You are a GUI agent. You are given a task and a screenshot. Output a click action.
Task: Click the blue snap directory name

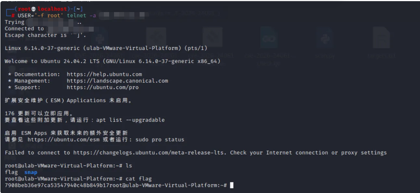31,172
